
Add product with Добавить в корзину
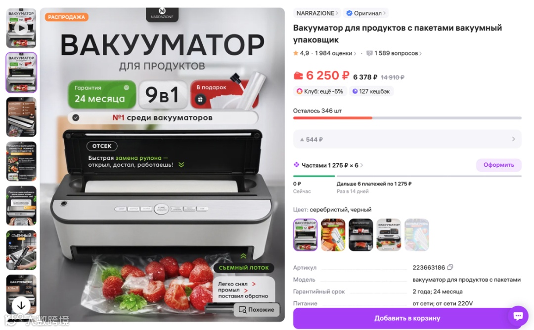click(x=407, y=318)
